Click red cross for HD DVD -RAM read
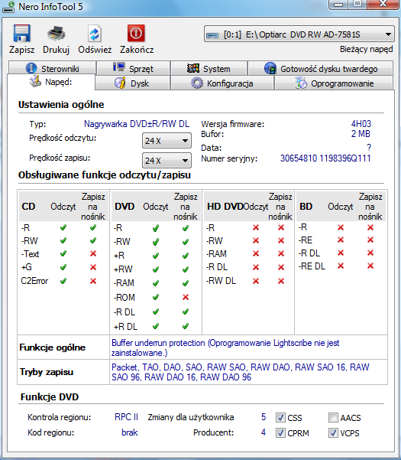This screenshot has width=401, height=460. click(x=256, y=253)
